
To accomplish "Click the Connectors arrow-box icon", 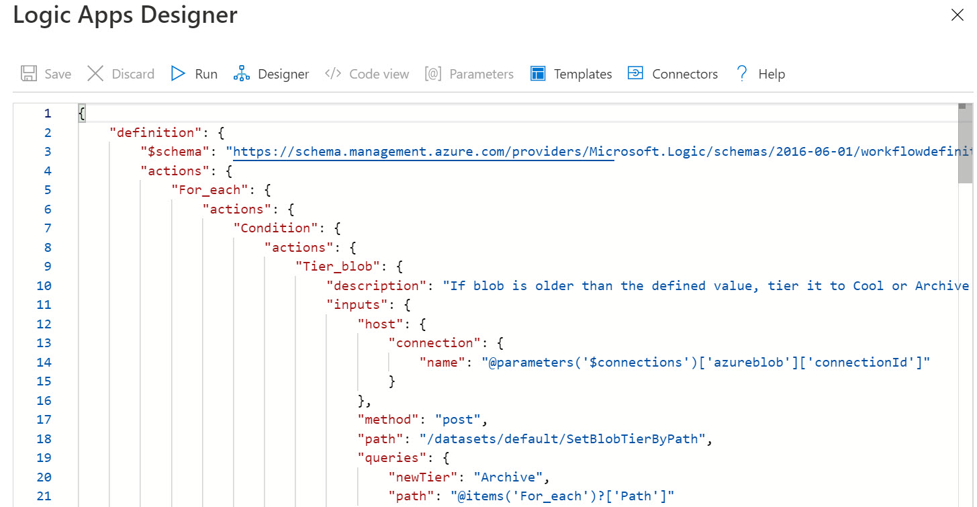I will coord(635,74).
